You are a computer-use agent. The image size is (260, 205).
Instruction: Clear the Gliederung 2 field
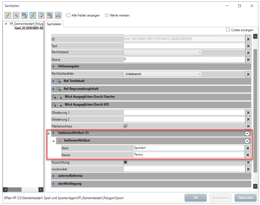point(248,119)
